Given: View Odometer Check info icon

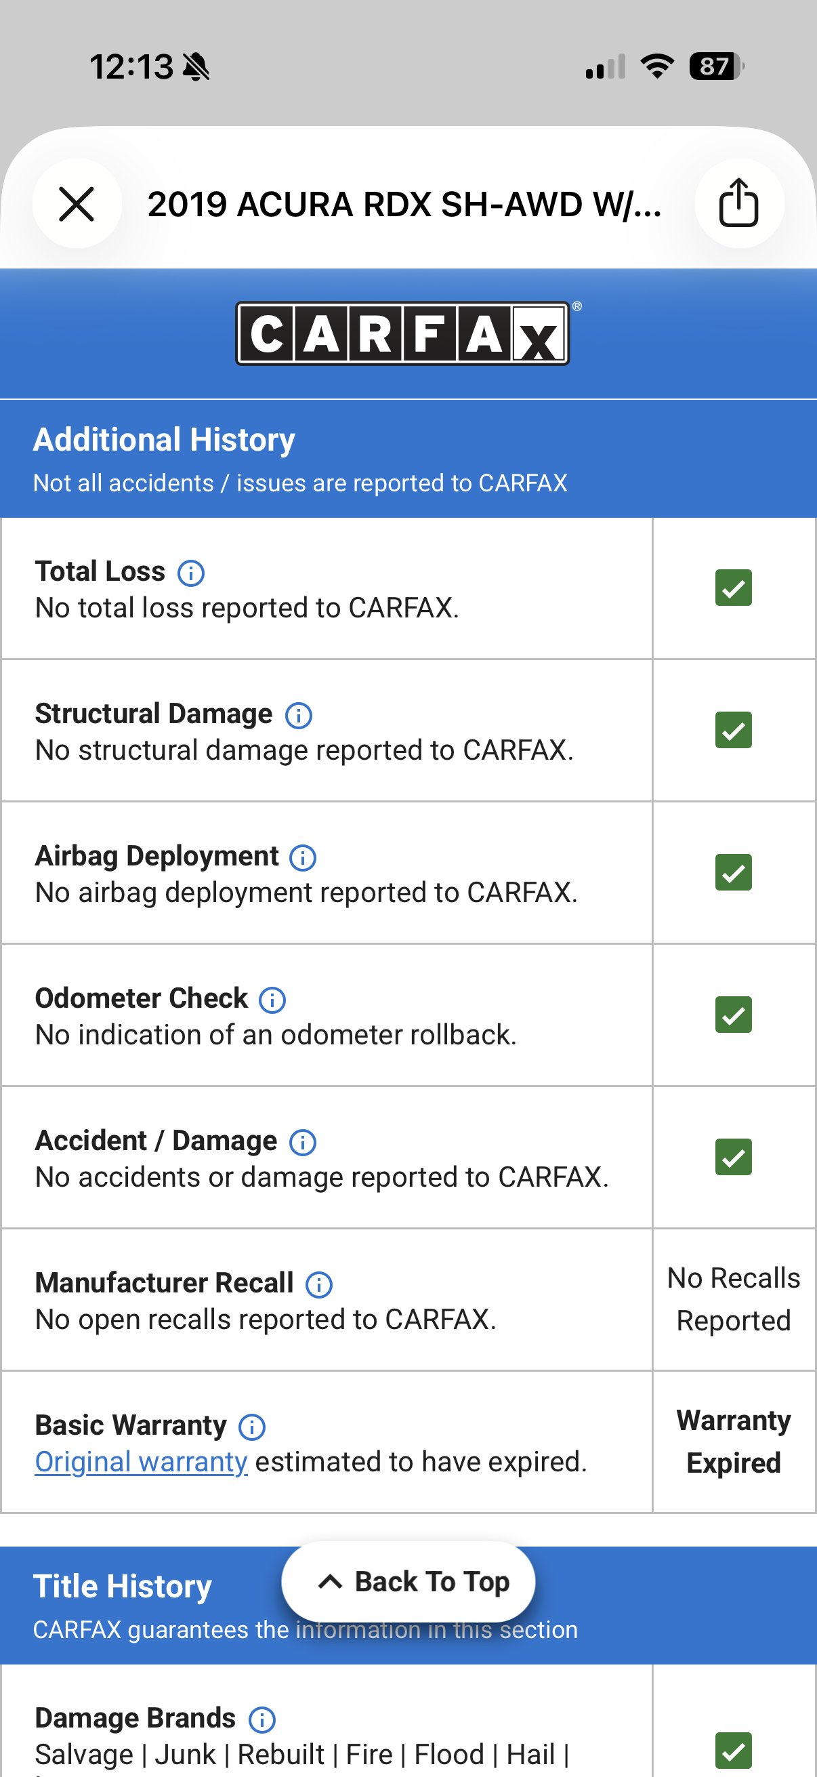Looking at the screenshot, I should point(272,1000).
